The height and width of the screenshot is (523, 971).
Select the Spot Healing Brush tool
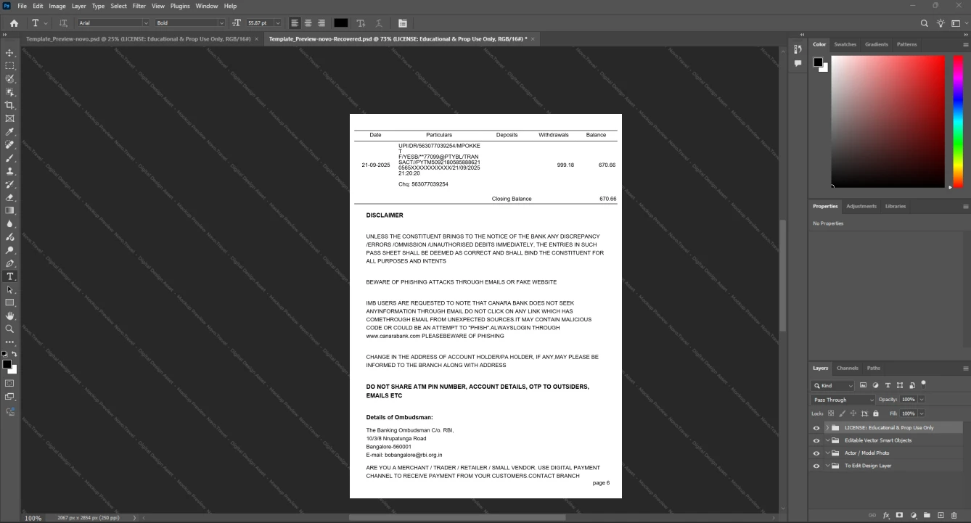click(9, 145)
